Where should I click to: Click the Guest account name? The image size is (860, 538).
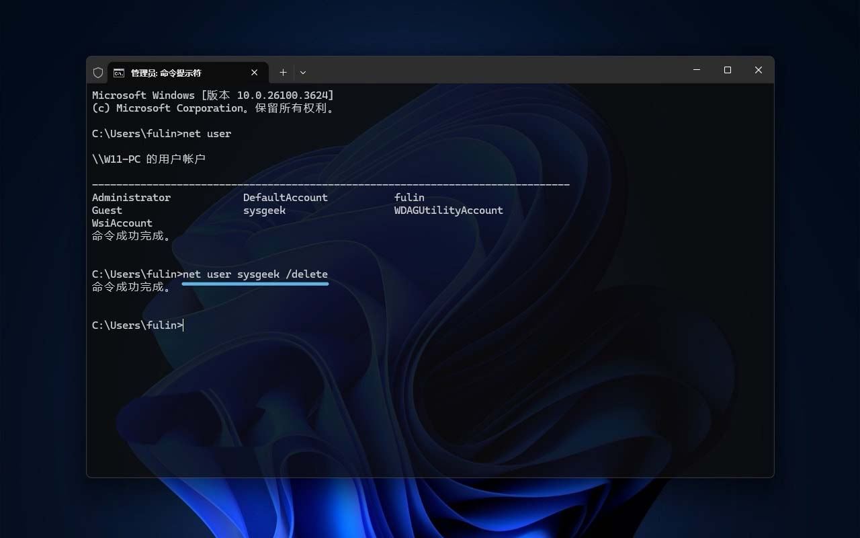107,210
